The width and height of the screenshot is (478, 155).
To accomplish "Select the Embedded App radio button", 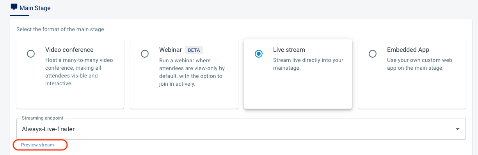I will (x=373, y=54).
